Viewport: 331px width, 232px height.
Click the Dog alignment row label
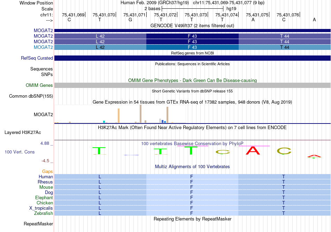click(x=49, y=192)
